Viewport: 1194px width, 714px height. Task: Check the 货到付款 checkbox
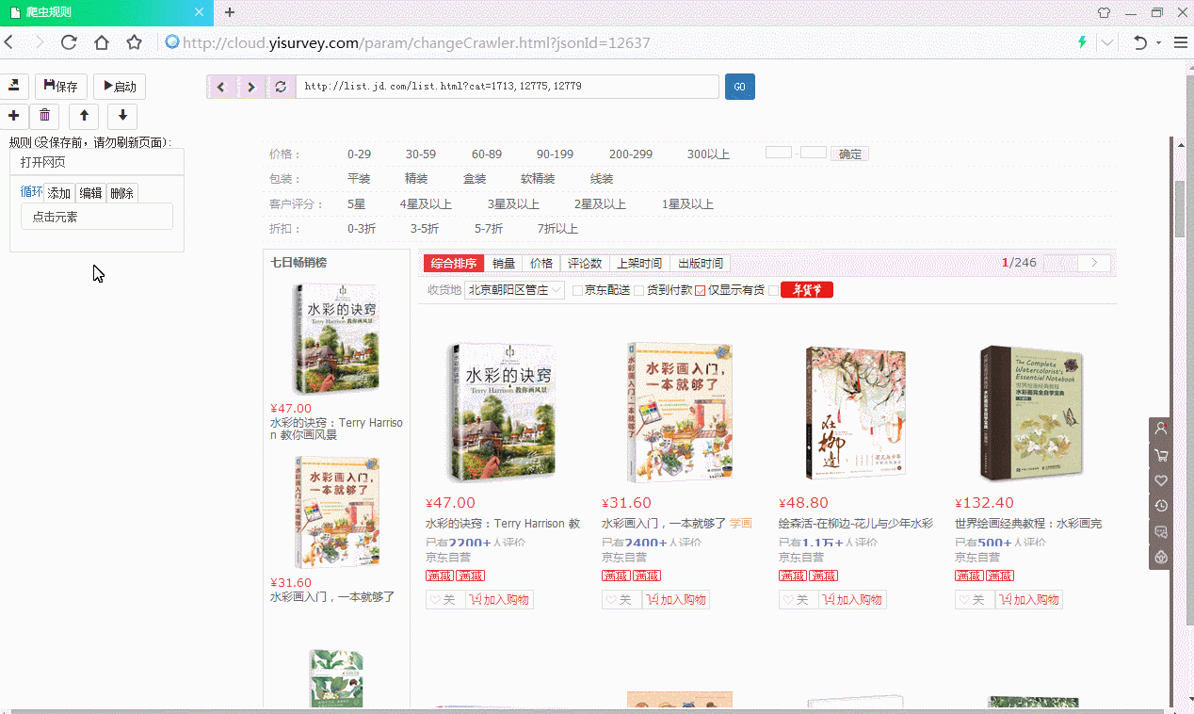tap(639, 290)
